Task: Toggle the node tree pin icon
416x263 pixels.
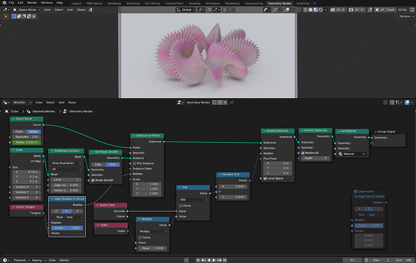Action: point(232,102)
